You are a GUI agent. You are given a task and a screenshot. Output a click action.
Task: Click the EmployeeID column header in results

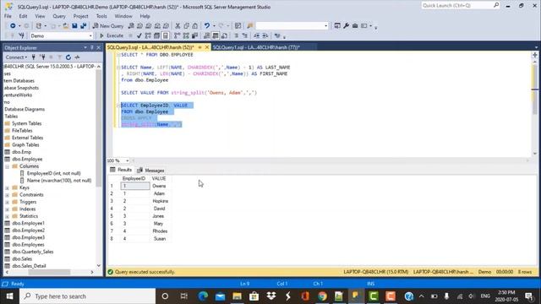(134, 178)
